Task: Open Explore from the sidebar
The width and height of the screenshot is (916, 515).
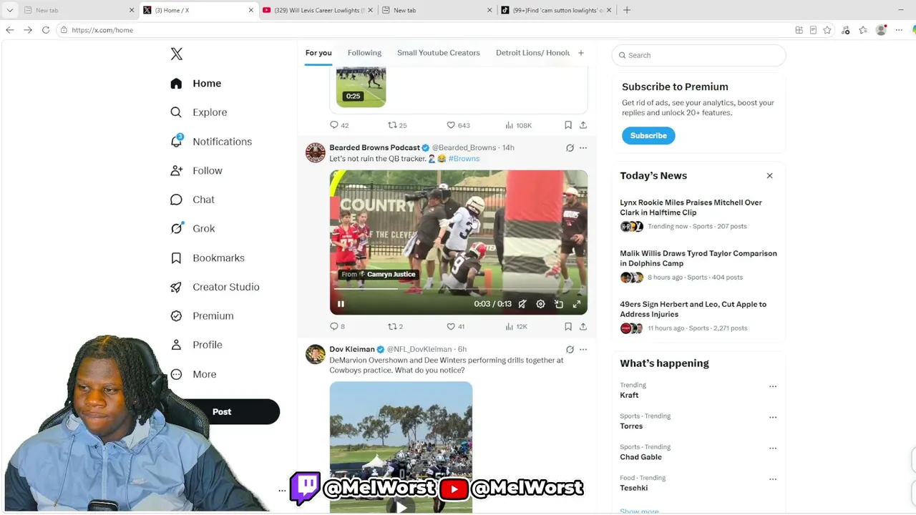Action: click(x=199, y=112)
